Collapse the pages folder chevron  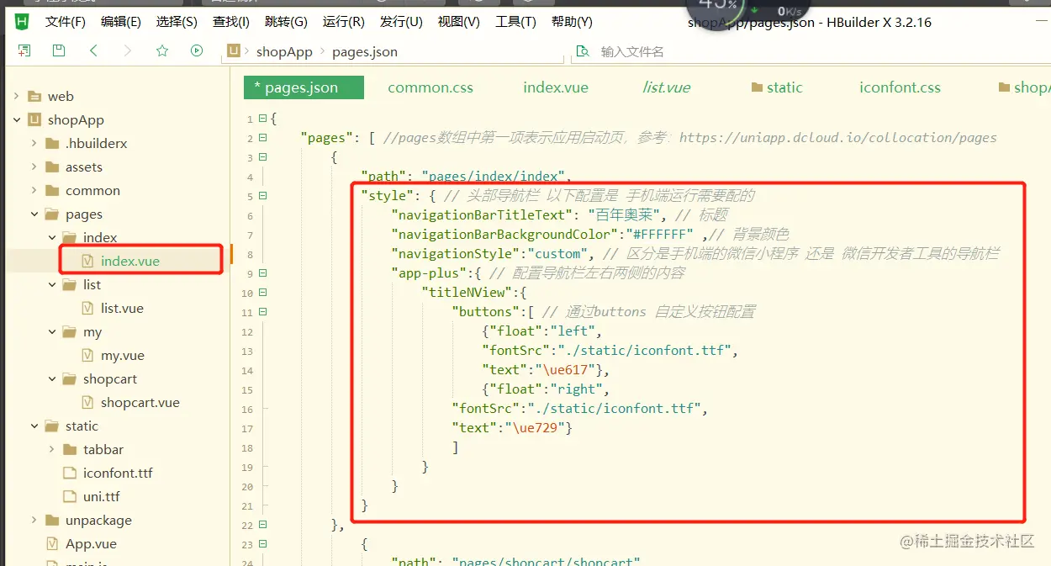(x=34, y=214)
